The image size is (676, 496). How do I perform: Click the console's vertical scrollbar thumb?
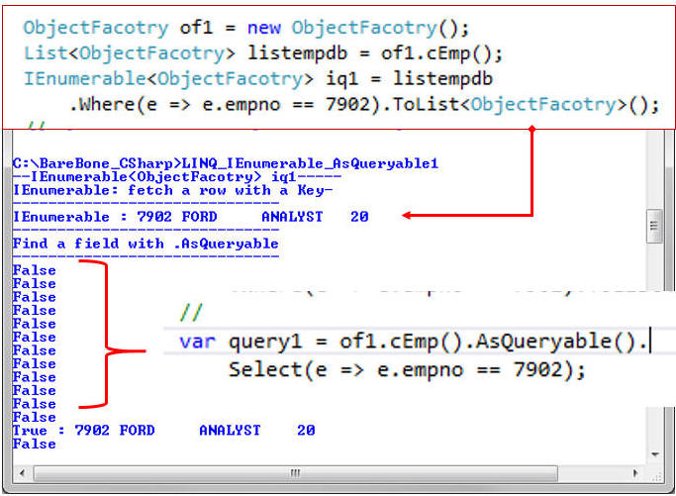tap(653, 226)
